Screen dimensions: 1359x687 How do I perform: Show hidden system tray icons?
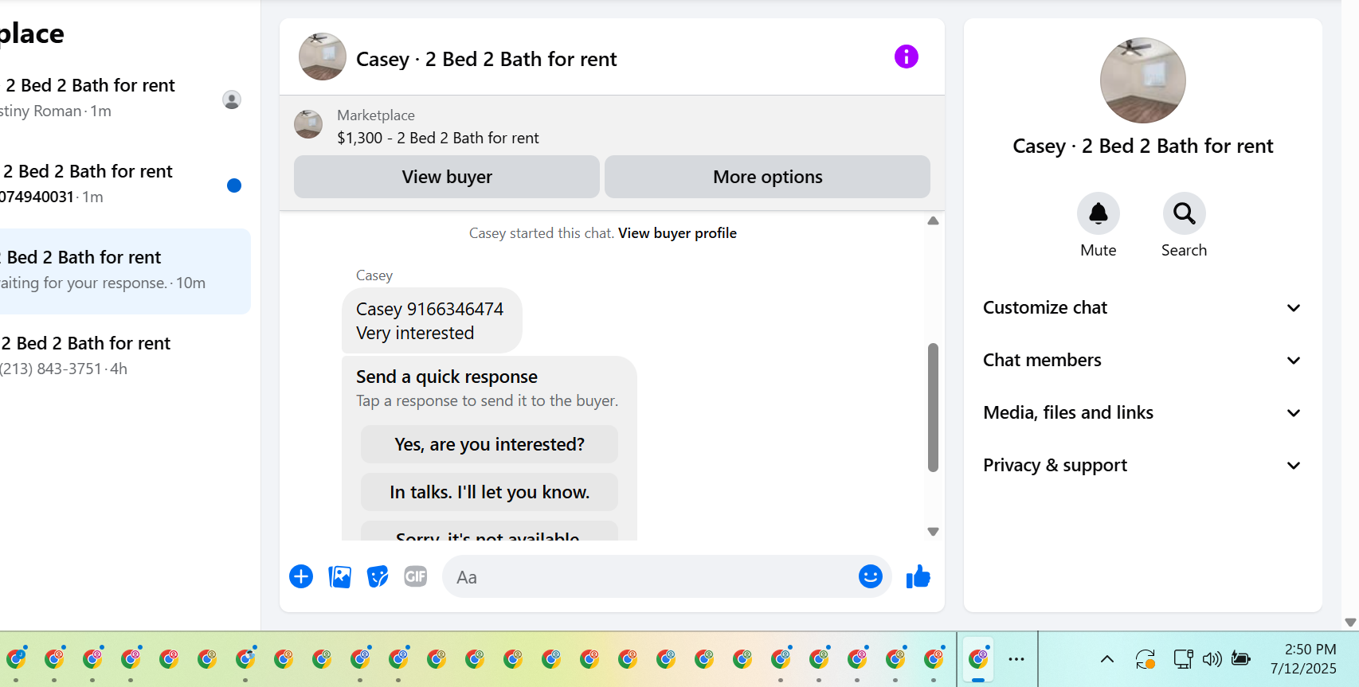[1107, 659]
